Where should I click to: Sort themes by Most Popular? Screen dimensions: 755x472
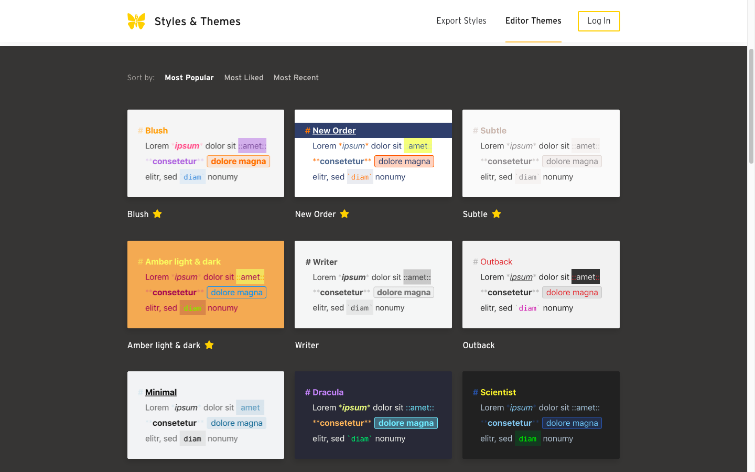tap(189, 78)
